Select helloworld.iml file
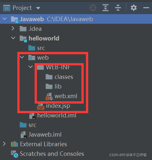152x160 pixels. tap(53, 116)
